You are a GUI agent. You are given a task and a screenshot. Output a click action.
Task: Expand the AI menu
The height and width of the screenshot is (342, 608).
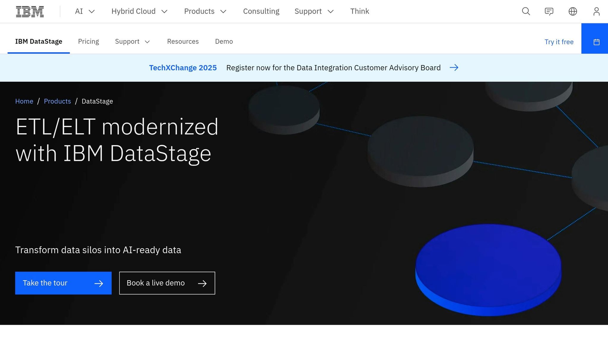point(85,11)
